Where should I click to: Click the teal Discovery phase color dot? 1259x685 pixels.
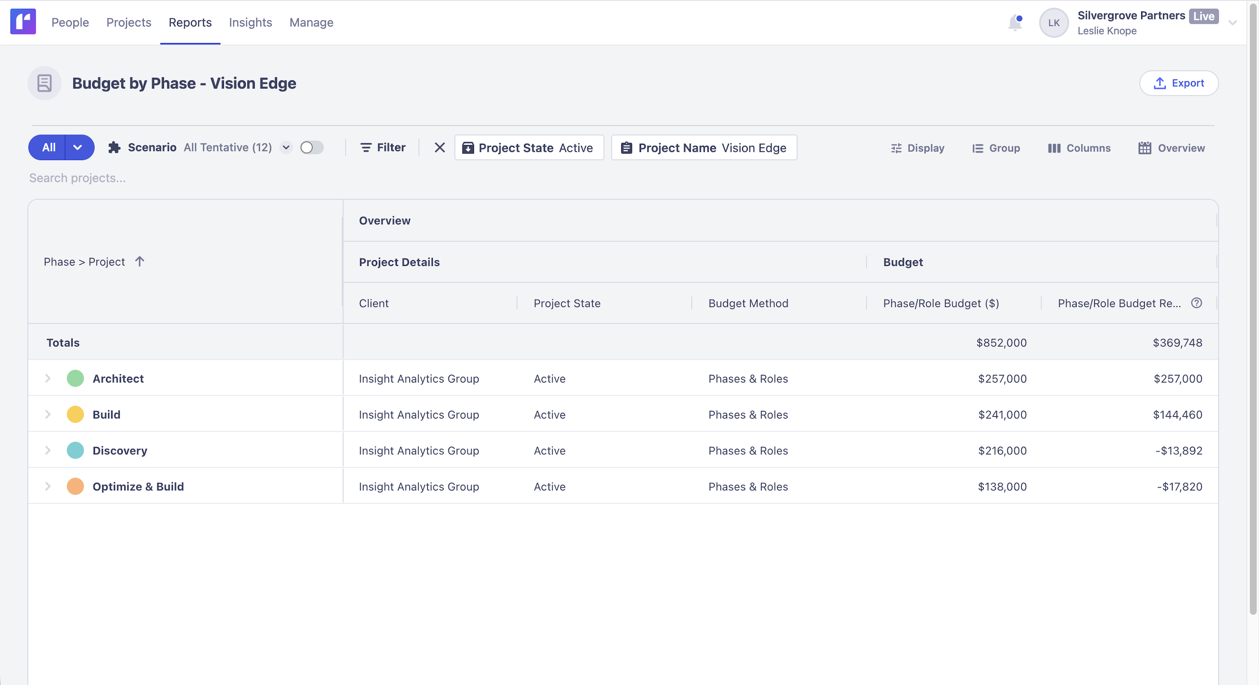point(75,450)
